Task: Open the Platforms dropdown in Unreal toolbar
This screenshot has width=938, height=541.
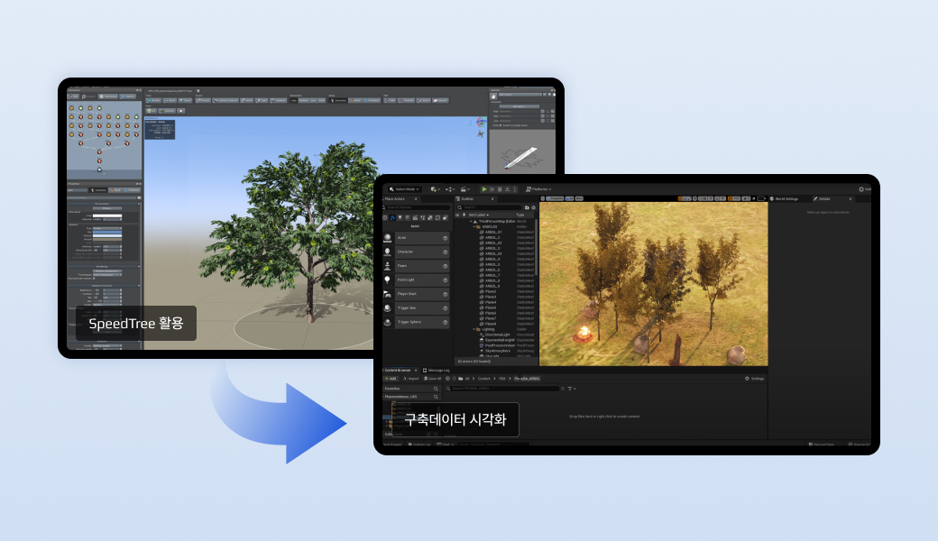Action: [x=538, y=189]
